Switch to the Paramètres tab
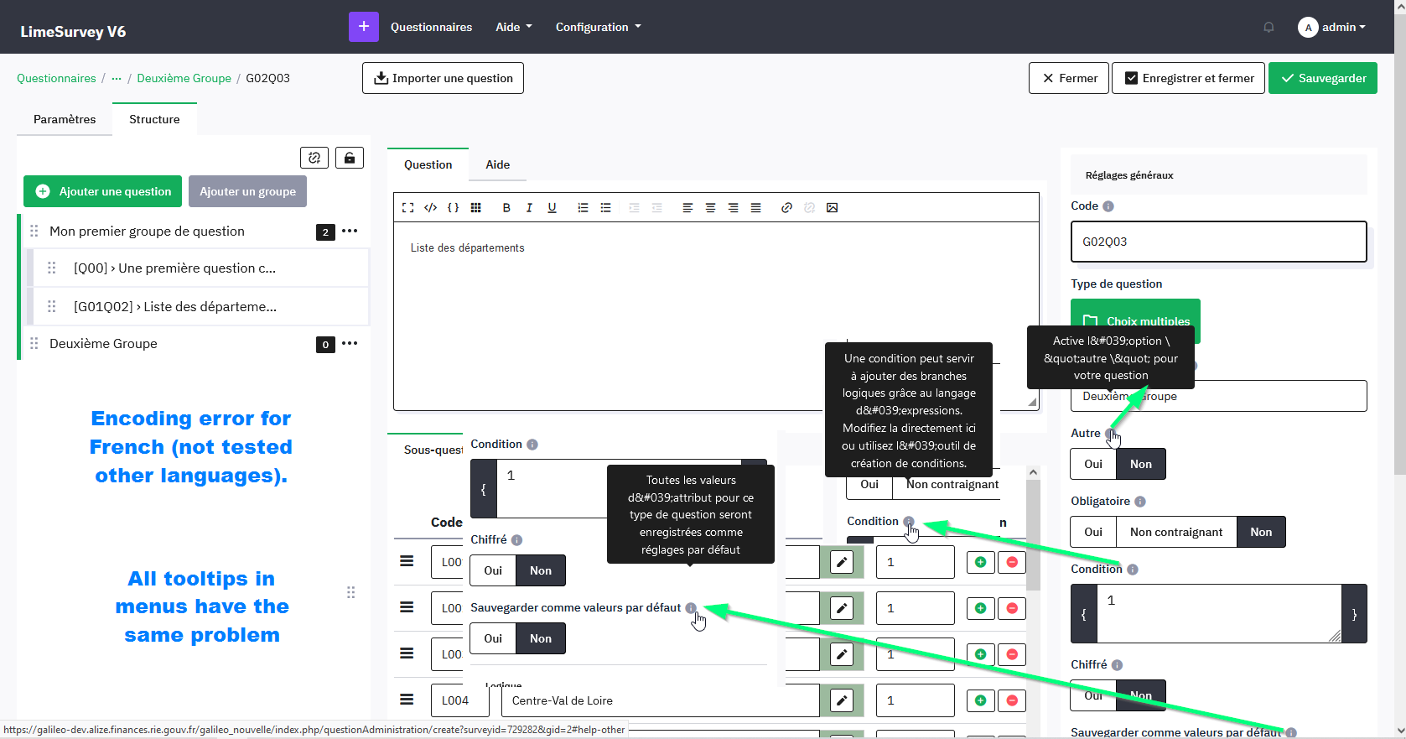 pyautogui.click(x=65, y=119)
